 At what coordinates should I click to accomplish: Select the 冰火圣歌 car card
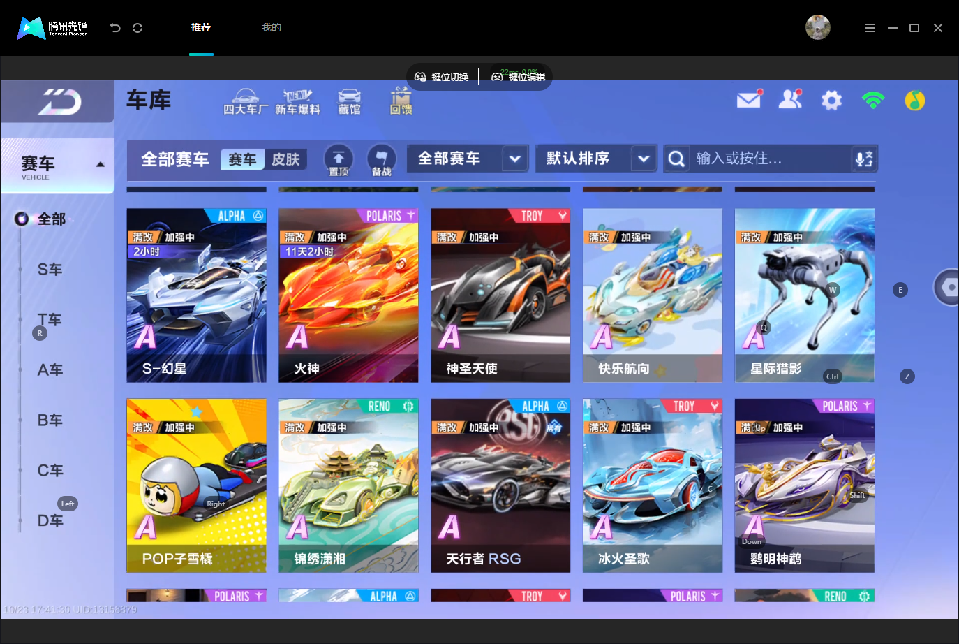tap(653, 485)
